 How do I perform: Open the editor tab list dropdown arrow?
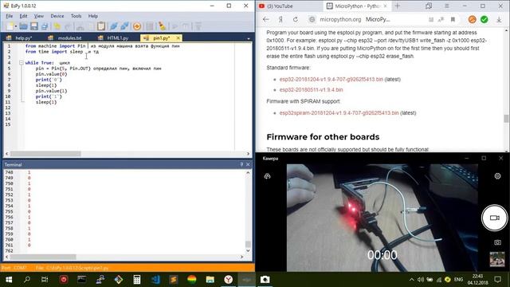coord(249,39)
